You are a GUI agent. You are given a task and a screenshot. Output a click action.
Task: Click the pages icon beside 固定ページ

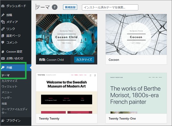click(3, 36)
